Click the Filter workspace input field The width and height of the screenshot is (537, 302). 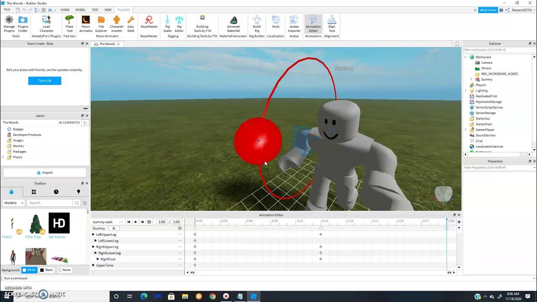[499, 50]
